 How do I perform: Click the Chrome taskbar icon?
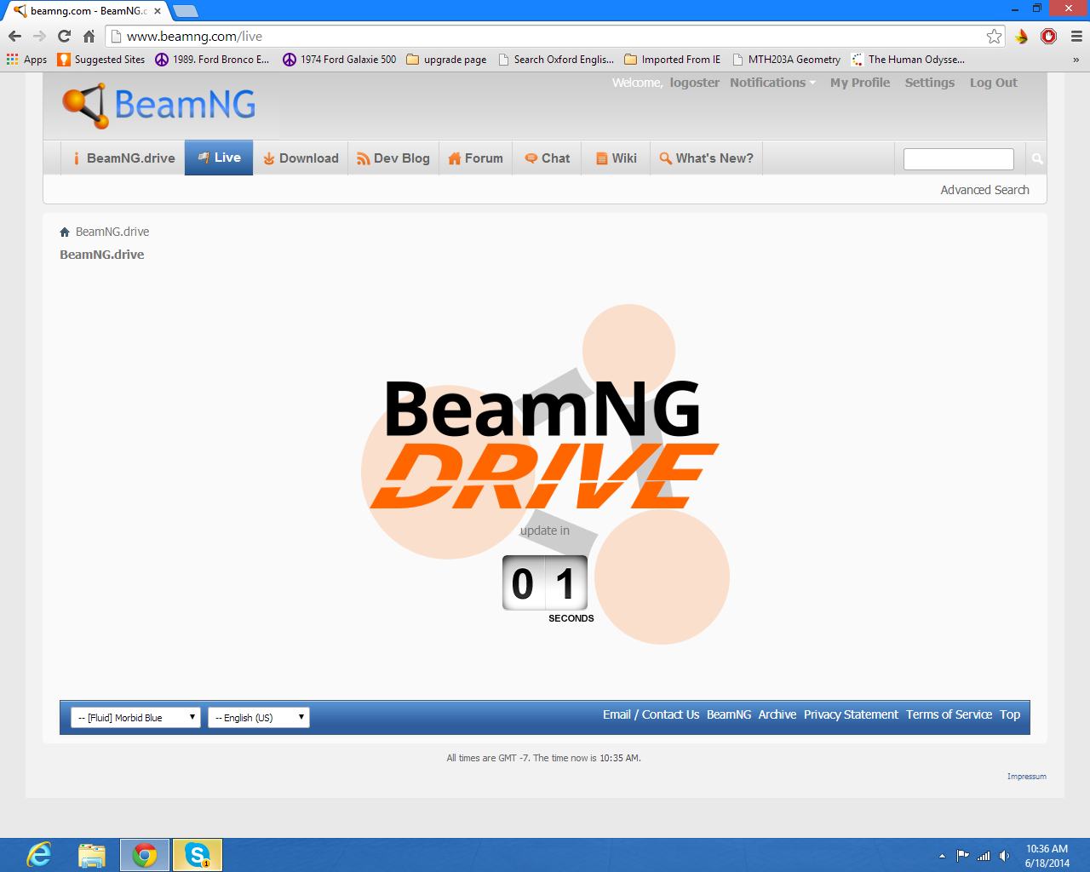point(145,855)
